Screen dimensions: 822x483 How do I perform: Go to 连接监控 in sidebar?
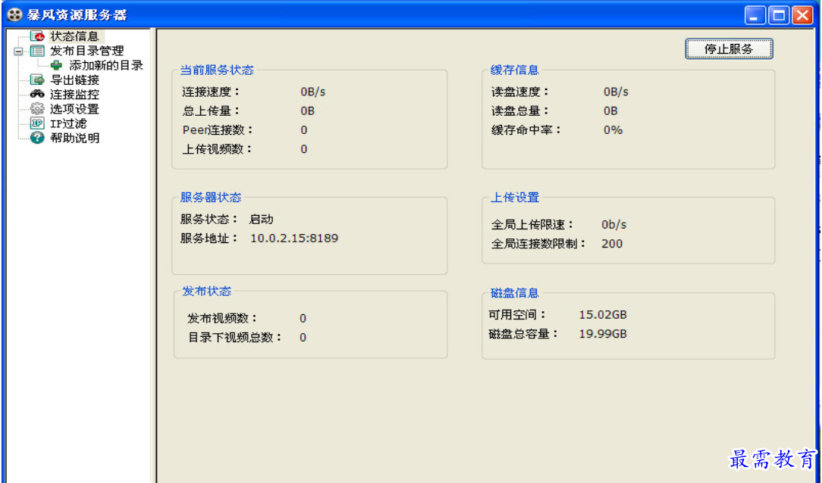(74, 95)
